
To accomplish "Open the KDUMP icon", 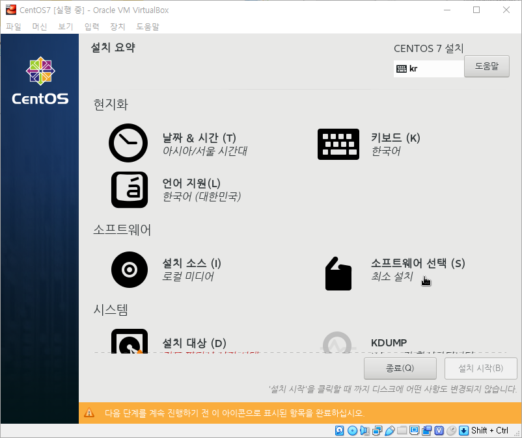I will point(337,342).
